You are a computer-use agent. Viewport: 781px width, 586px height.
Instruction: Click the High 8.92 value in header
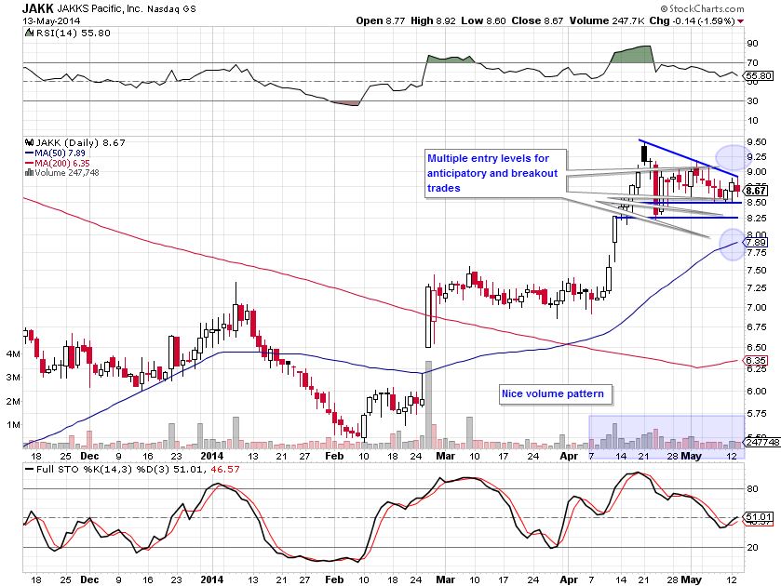pyautogui.click(x=434, y=20)
